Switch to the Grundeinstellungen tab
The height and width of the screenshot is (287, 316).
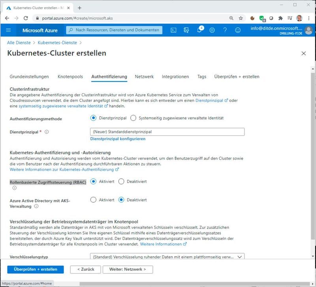tap(29, 77)
